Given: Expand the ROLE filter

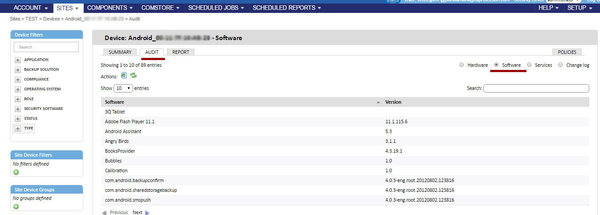Looking at the screenshot, I should tap(18, 99).
